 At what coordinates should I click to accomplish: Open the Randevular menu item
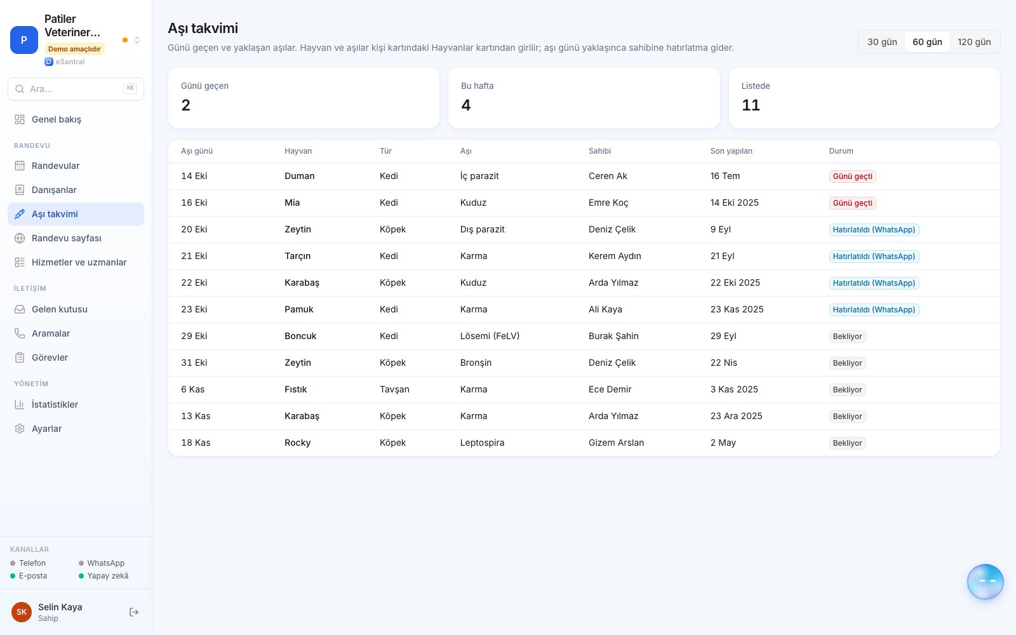[76, 166]
